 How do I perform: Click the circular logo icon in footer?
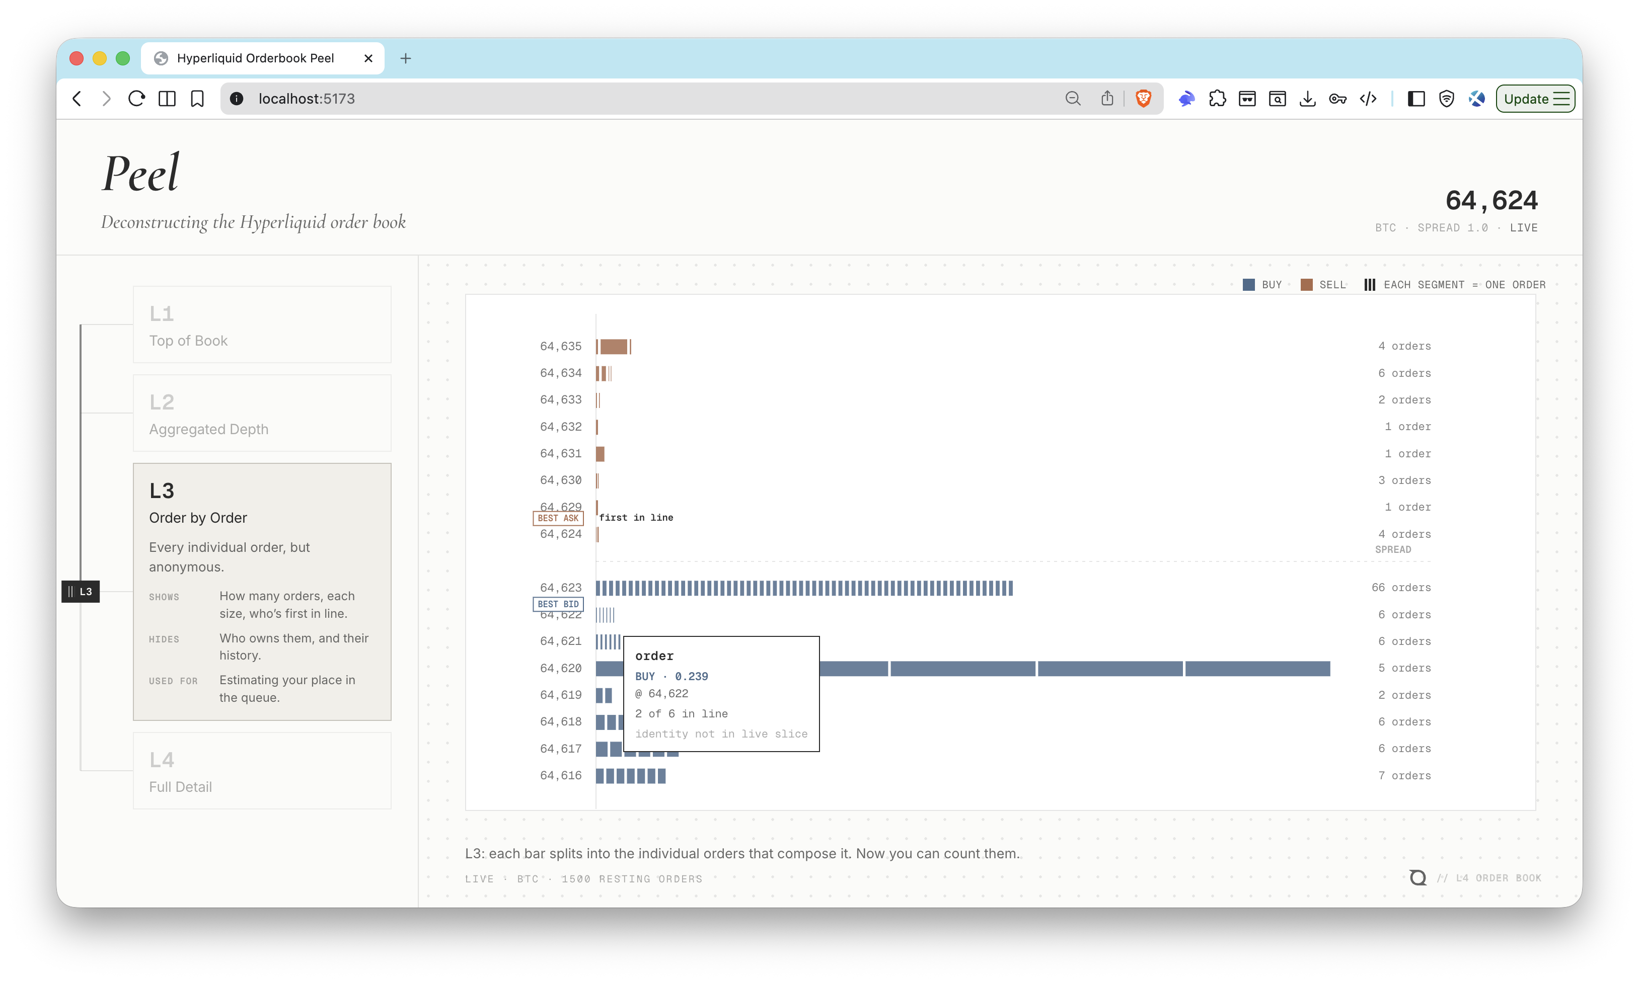pos(1417,878)
